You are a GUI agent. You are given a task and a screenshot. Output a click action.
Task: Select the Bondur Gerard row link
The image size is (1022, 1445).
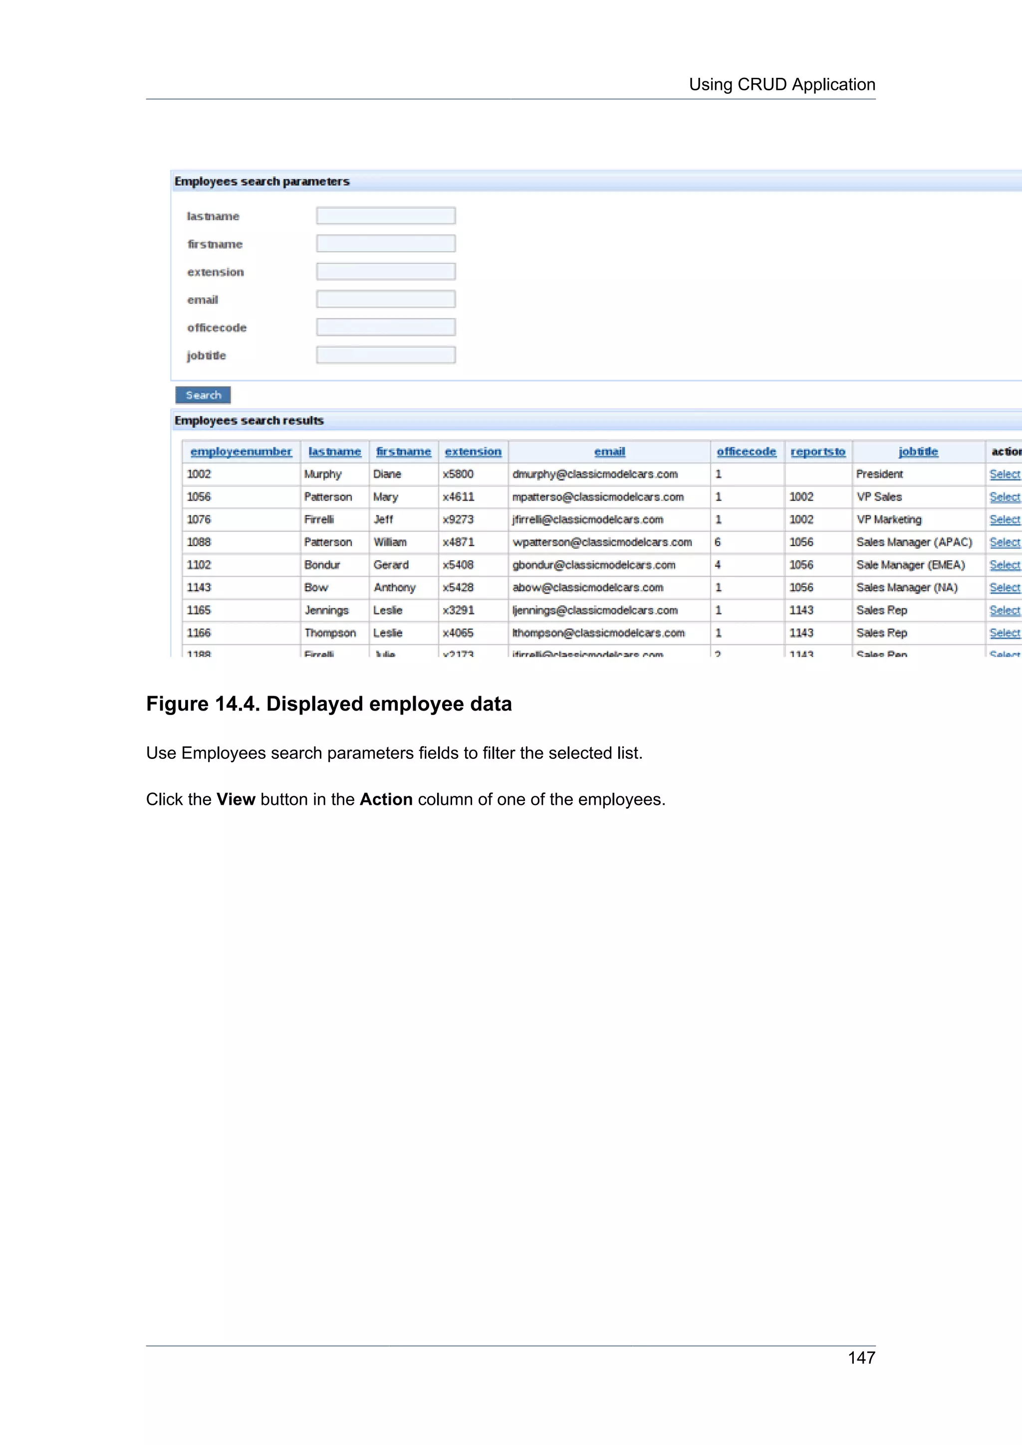click(1005, 564)
